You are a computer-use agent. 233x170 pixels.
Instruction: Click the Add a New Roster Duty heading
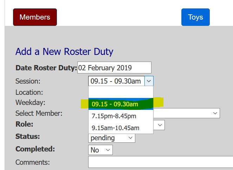click(64, 52)
